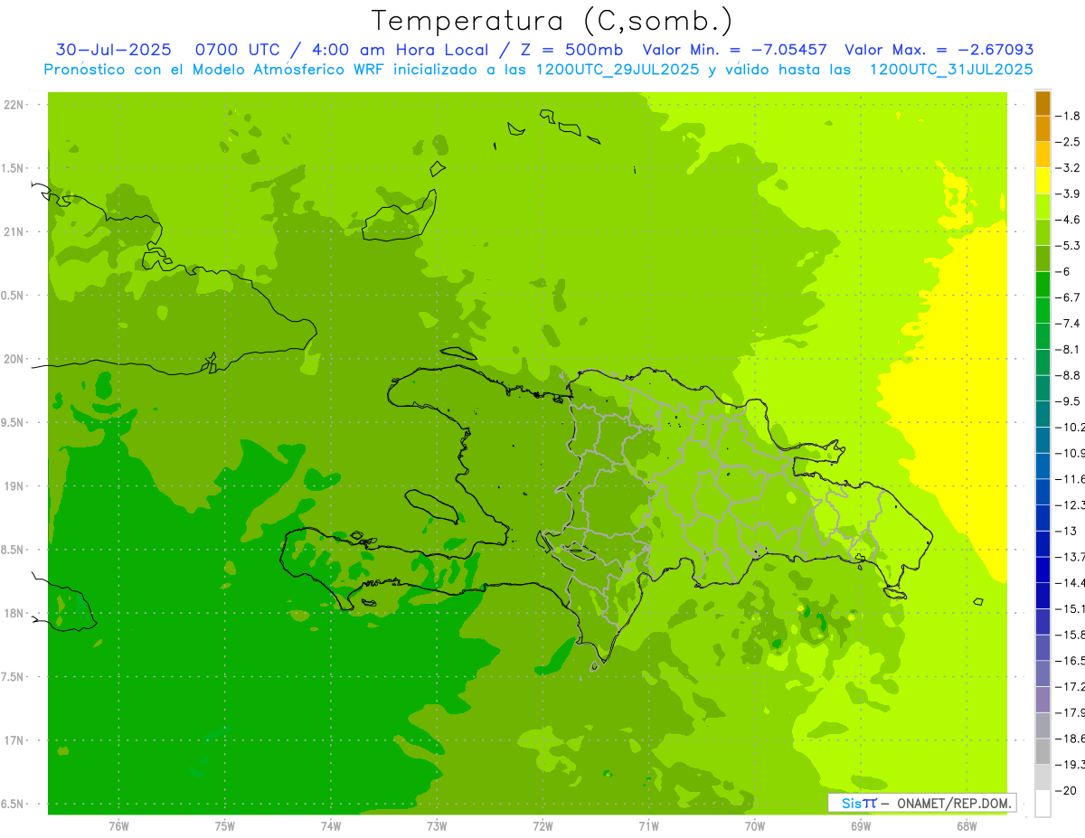
Task: Click the '-5.3' colorbar label
Action: point(1069,246)
